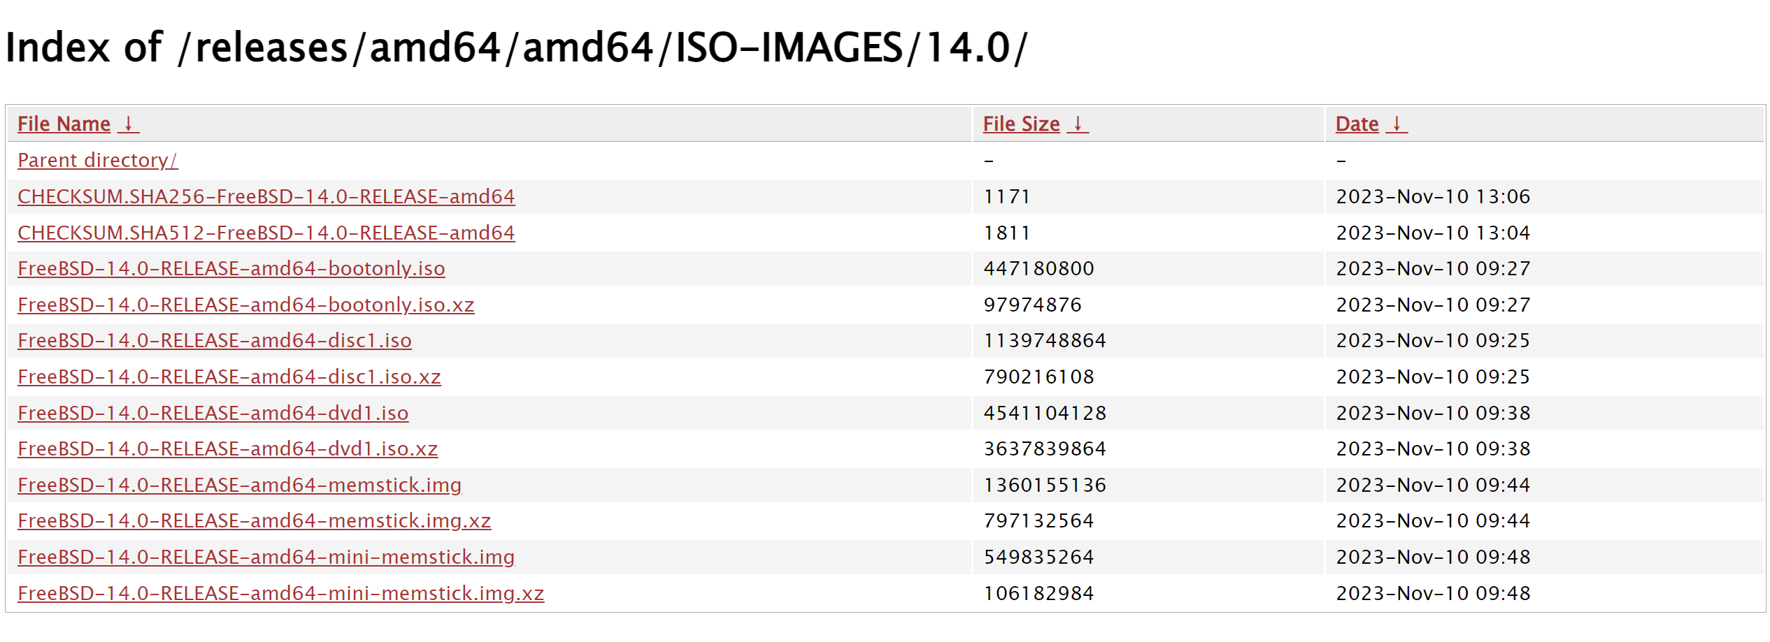Select date 2023-Nov-10 13:04
This screenshot has height=642, width=1770.
tap(1433, 233)
